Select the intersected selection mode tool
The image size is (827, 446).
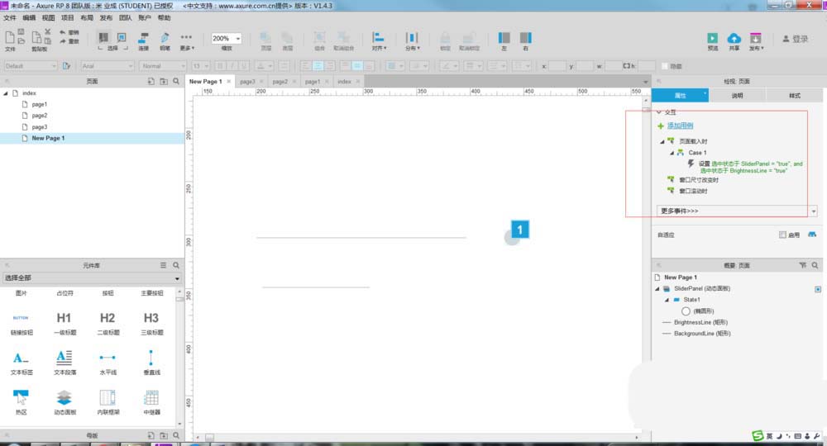pos(103,37)
